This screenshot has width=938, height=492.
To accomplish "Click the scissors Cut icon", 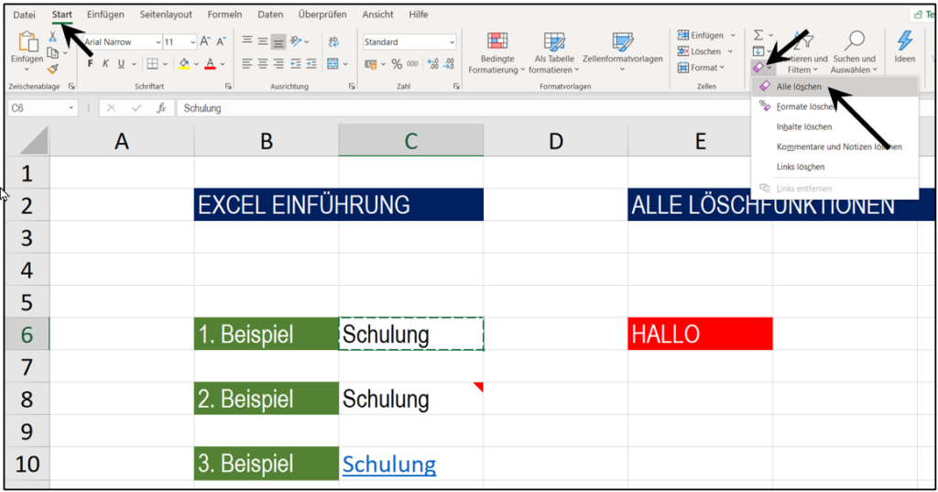I will 52,37.
